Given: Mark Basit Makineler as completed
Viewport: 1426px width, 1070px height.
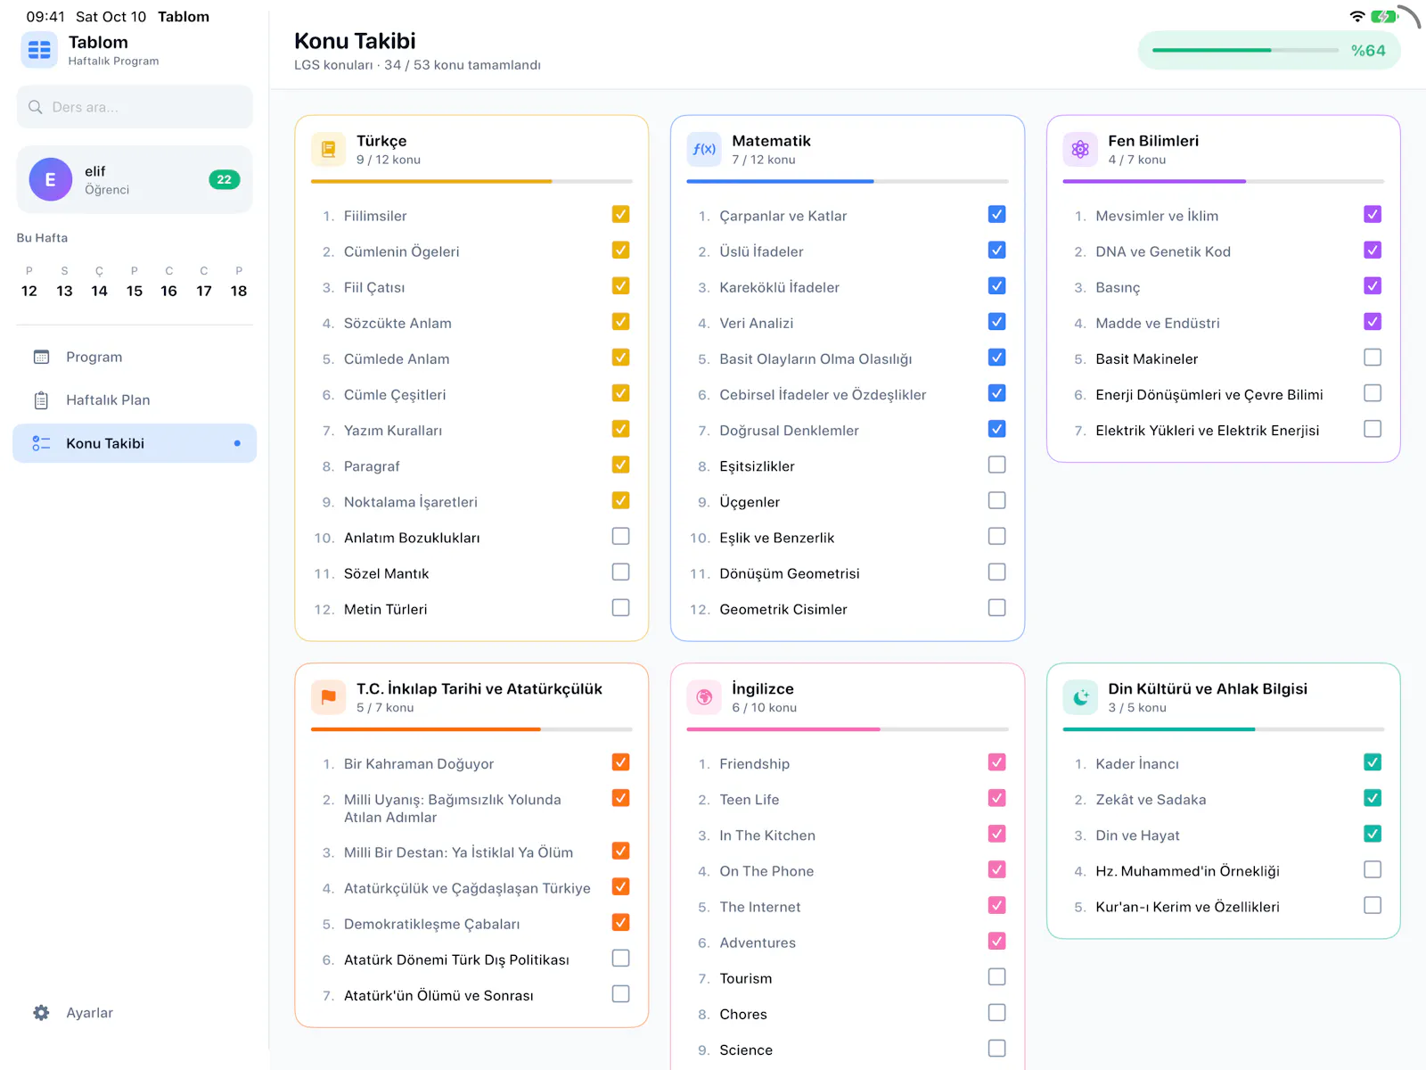Looking at the screenshot, I should [x=1373, y=358].
